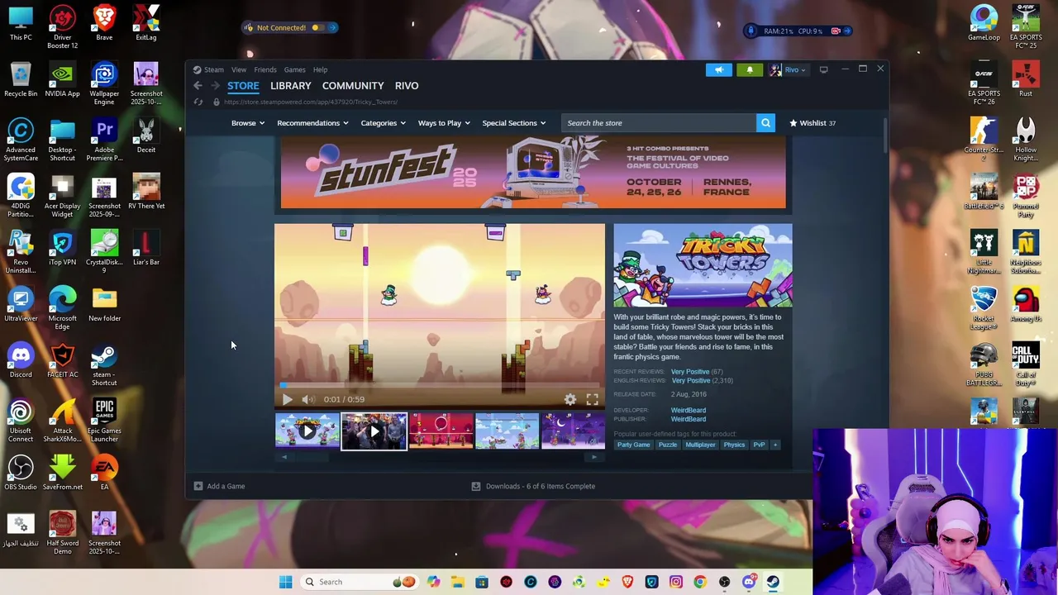The width and height of the screenshot is (1058, 595).
Task: Click the Physics tag
Action: (x=734, y=445)
